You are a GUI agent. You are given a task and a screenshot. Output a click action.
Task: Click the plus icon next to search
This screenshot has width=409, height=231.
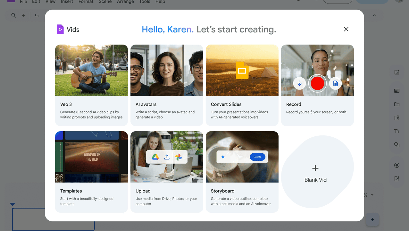coord(24,15)
